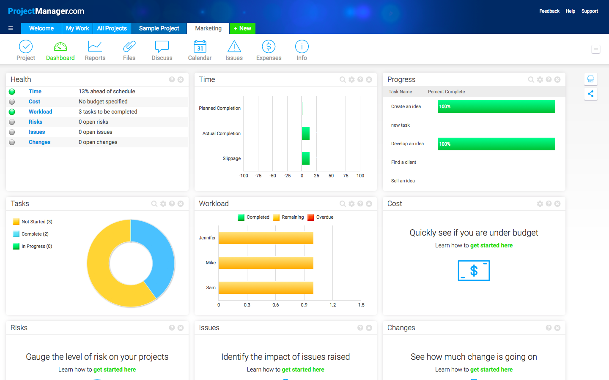Open the Discuss speech bubble icon

[162, 46]
